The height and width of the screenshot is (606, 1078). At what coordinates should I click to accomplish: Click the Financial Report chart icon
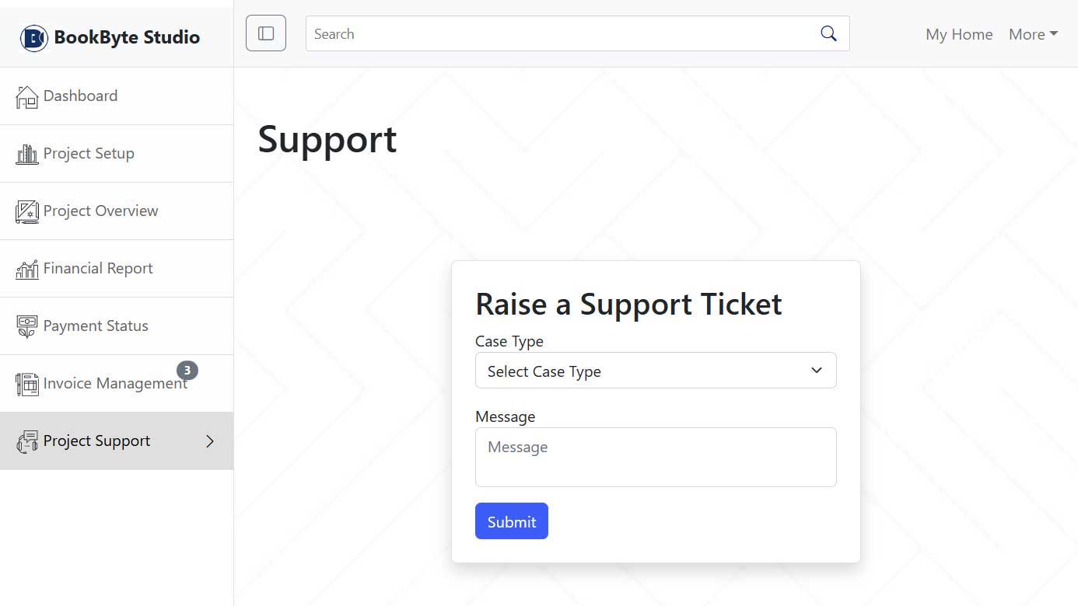click(x=26, y=269)
